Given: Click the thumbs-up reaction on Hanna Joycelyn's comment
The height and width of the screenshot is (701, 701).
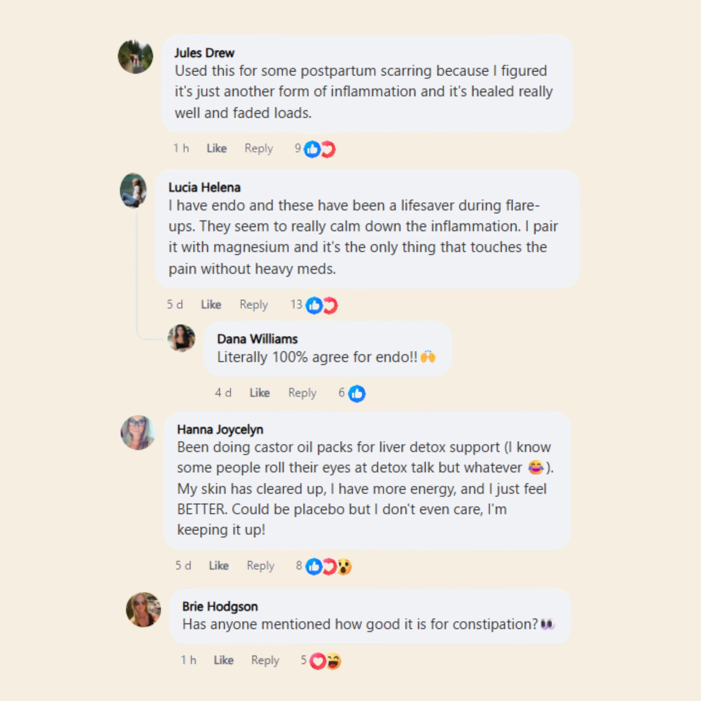Looking at the screenshot, I should (314, 566).
